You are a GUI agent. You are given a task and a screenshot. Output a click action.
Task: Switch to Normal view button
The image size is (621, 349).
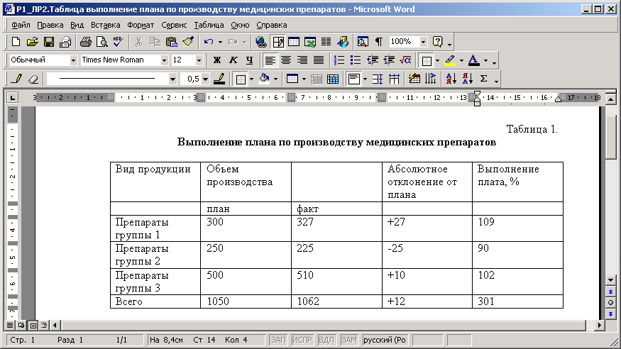10,326
